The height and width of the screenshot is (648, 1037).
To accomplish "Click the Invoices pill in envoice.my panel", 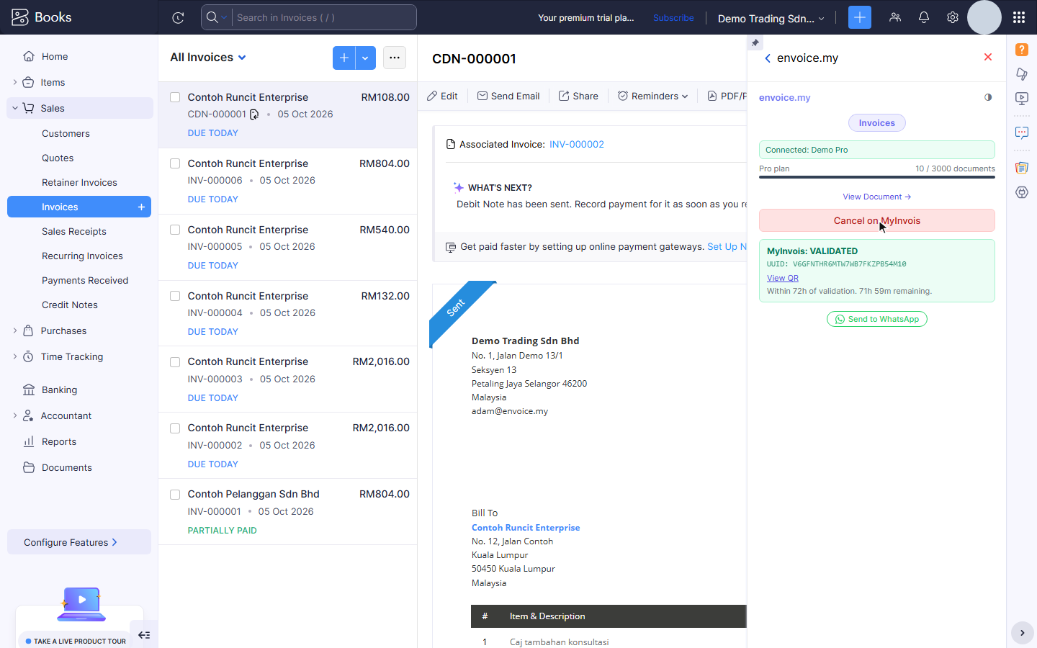I will click(x=877, y=123).
